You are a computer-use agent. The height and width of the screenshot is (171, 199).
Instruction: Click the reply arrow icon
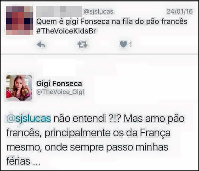(41, 45)
